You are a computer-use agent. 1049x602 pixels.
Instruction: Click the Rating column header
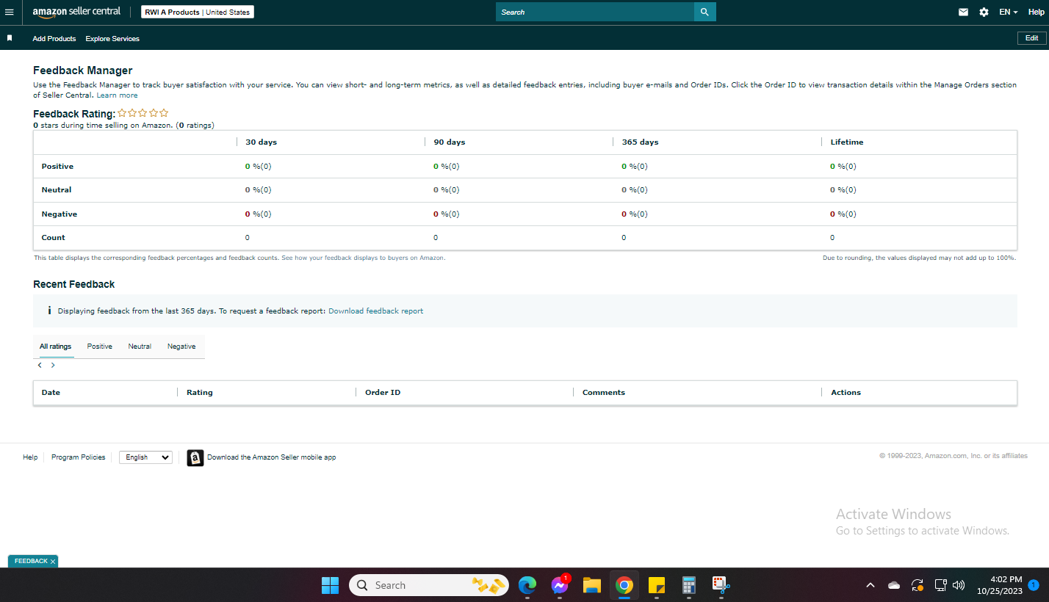tap(200, 393)
